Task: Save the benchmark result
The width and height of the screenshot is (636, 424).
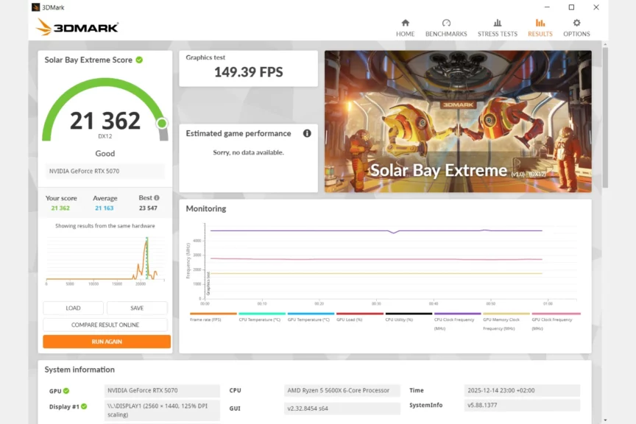Action: [137, 308]
